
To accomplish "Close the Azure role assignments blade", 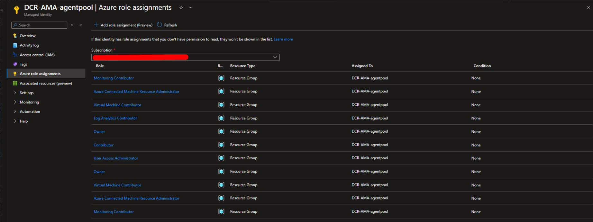I will click(588, 8).
